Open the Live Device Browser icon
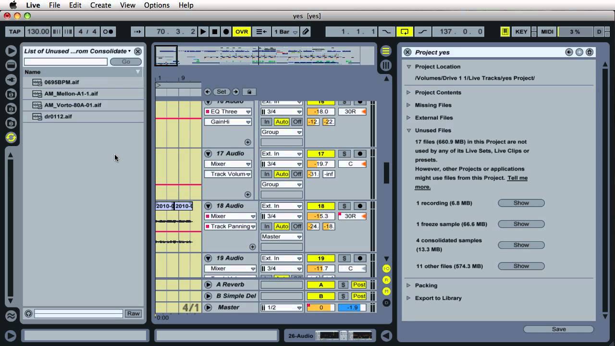The height and width of the screenshot is (346, 615). pyautogui.click(x=11, y=65)
